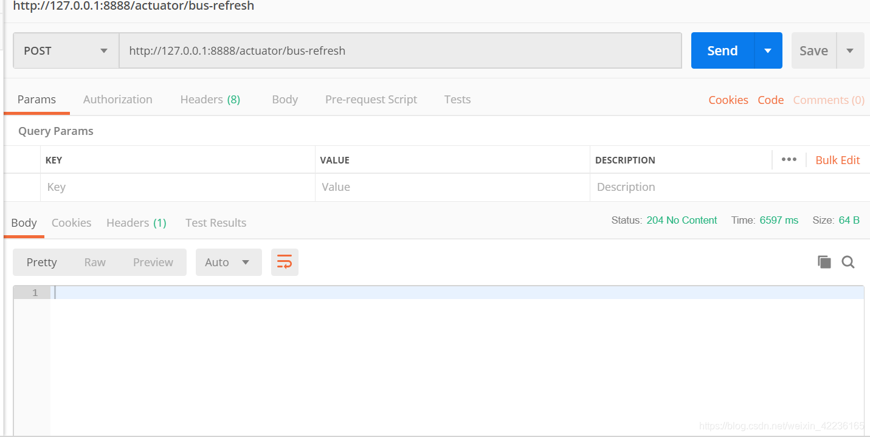This screenshot has width=870, height=437.
Task: Open the POST method dropdown
Action: [x=66, y=50]
